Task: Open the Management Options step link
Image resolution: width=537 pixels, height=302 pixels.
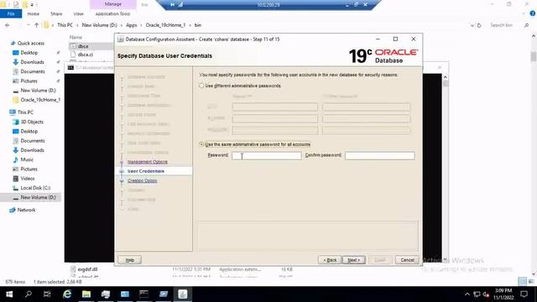Action: click(x=148, y=162)
